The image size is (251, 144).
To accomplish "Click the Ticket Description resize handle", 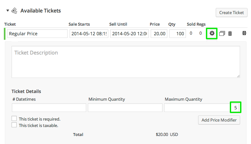I will pyautogui.click(x=238, y=76).
